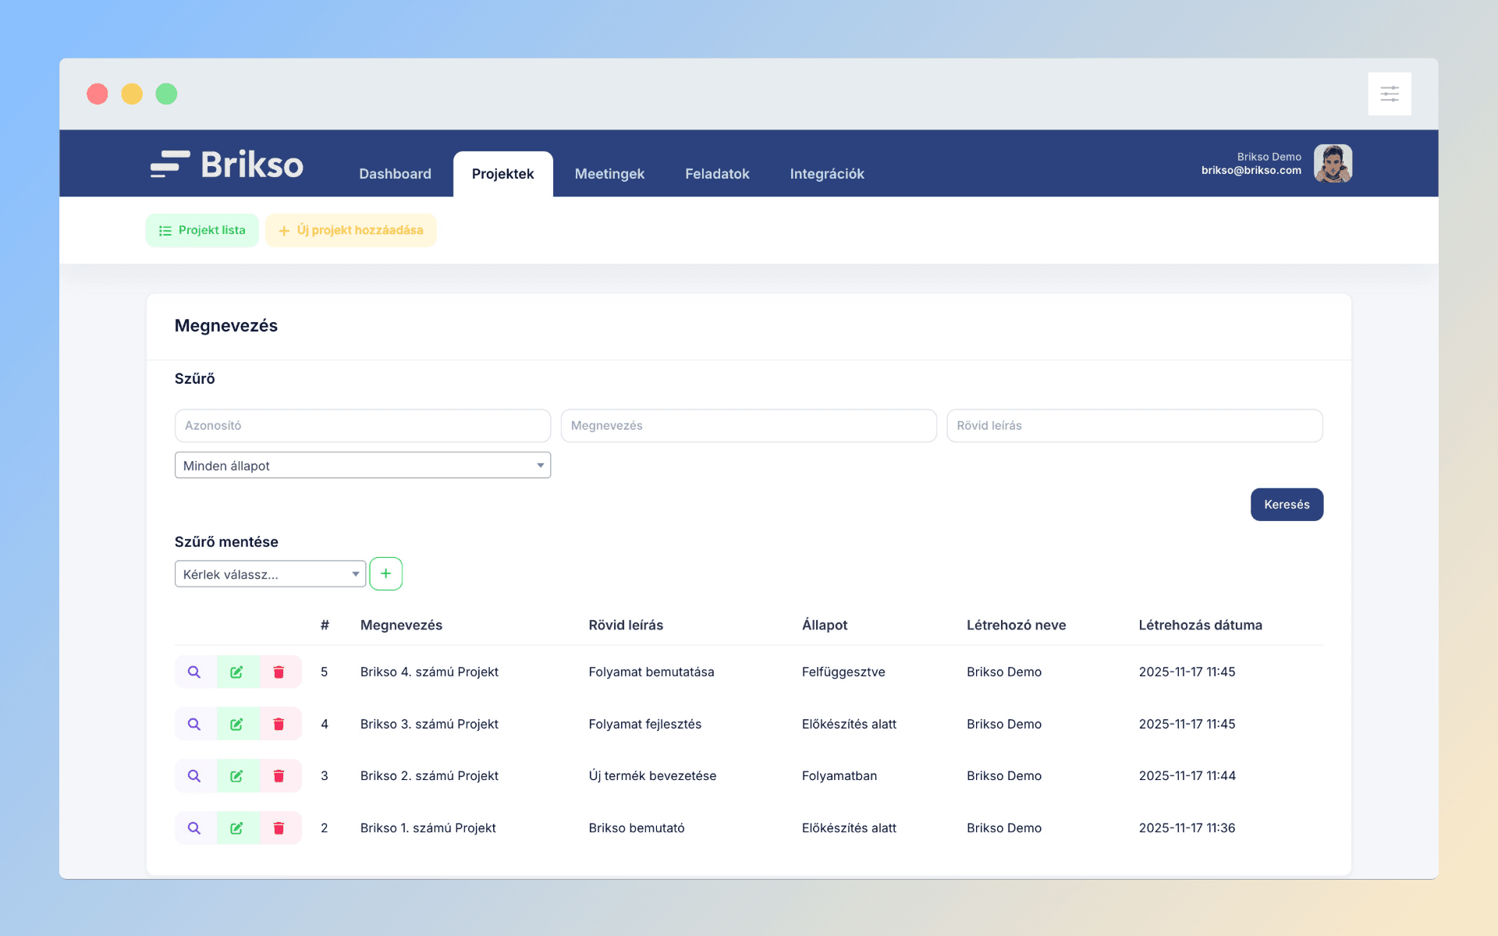Open the Minden állapot status dropdown
1498x936 pixels.
tap(363, 466)
